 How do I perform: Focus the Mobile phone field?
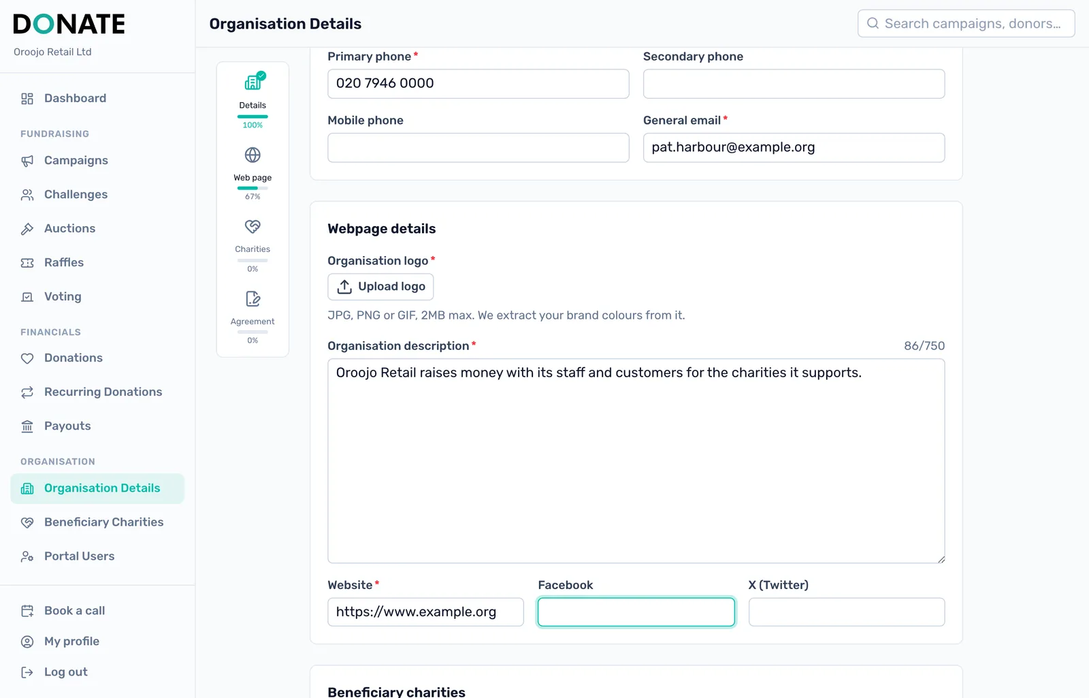tap(478, 148)
